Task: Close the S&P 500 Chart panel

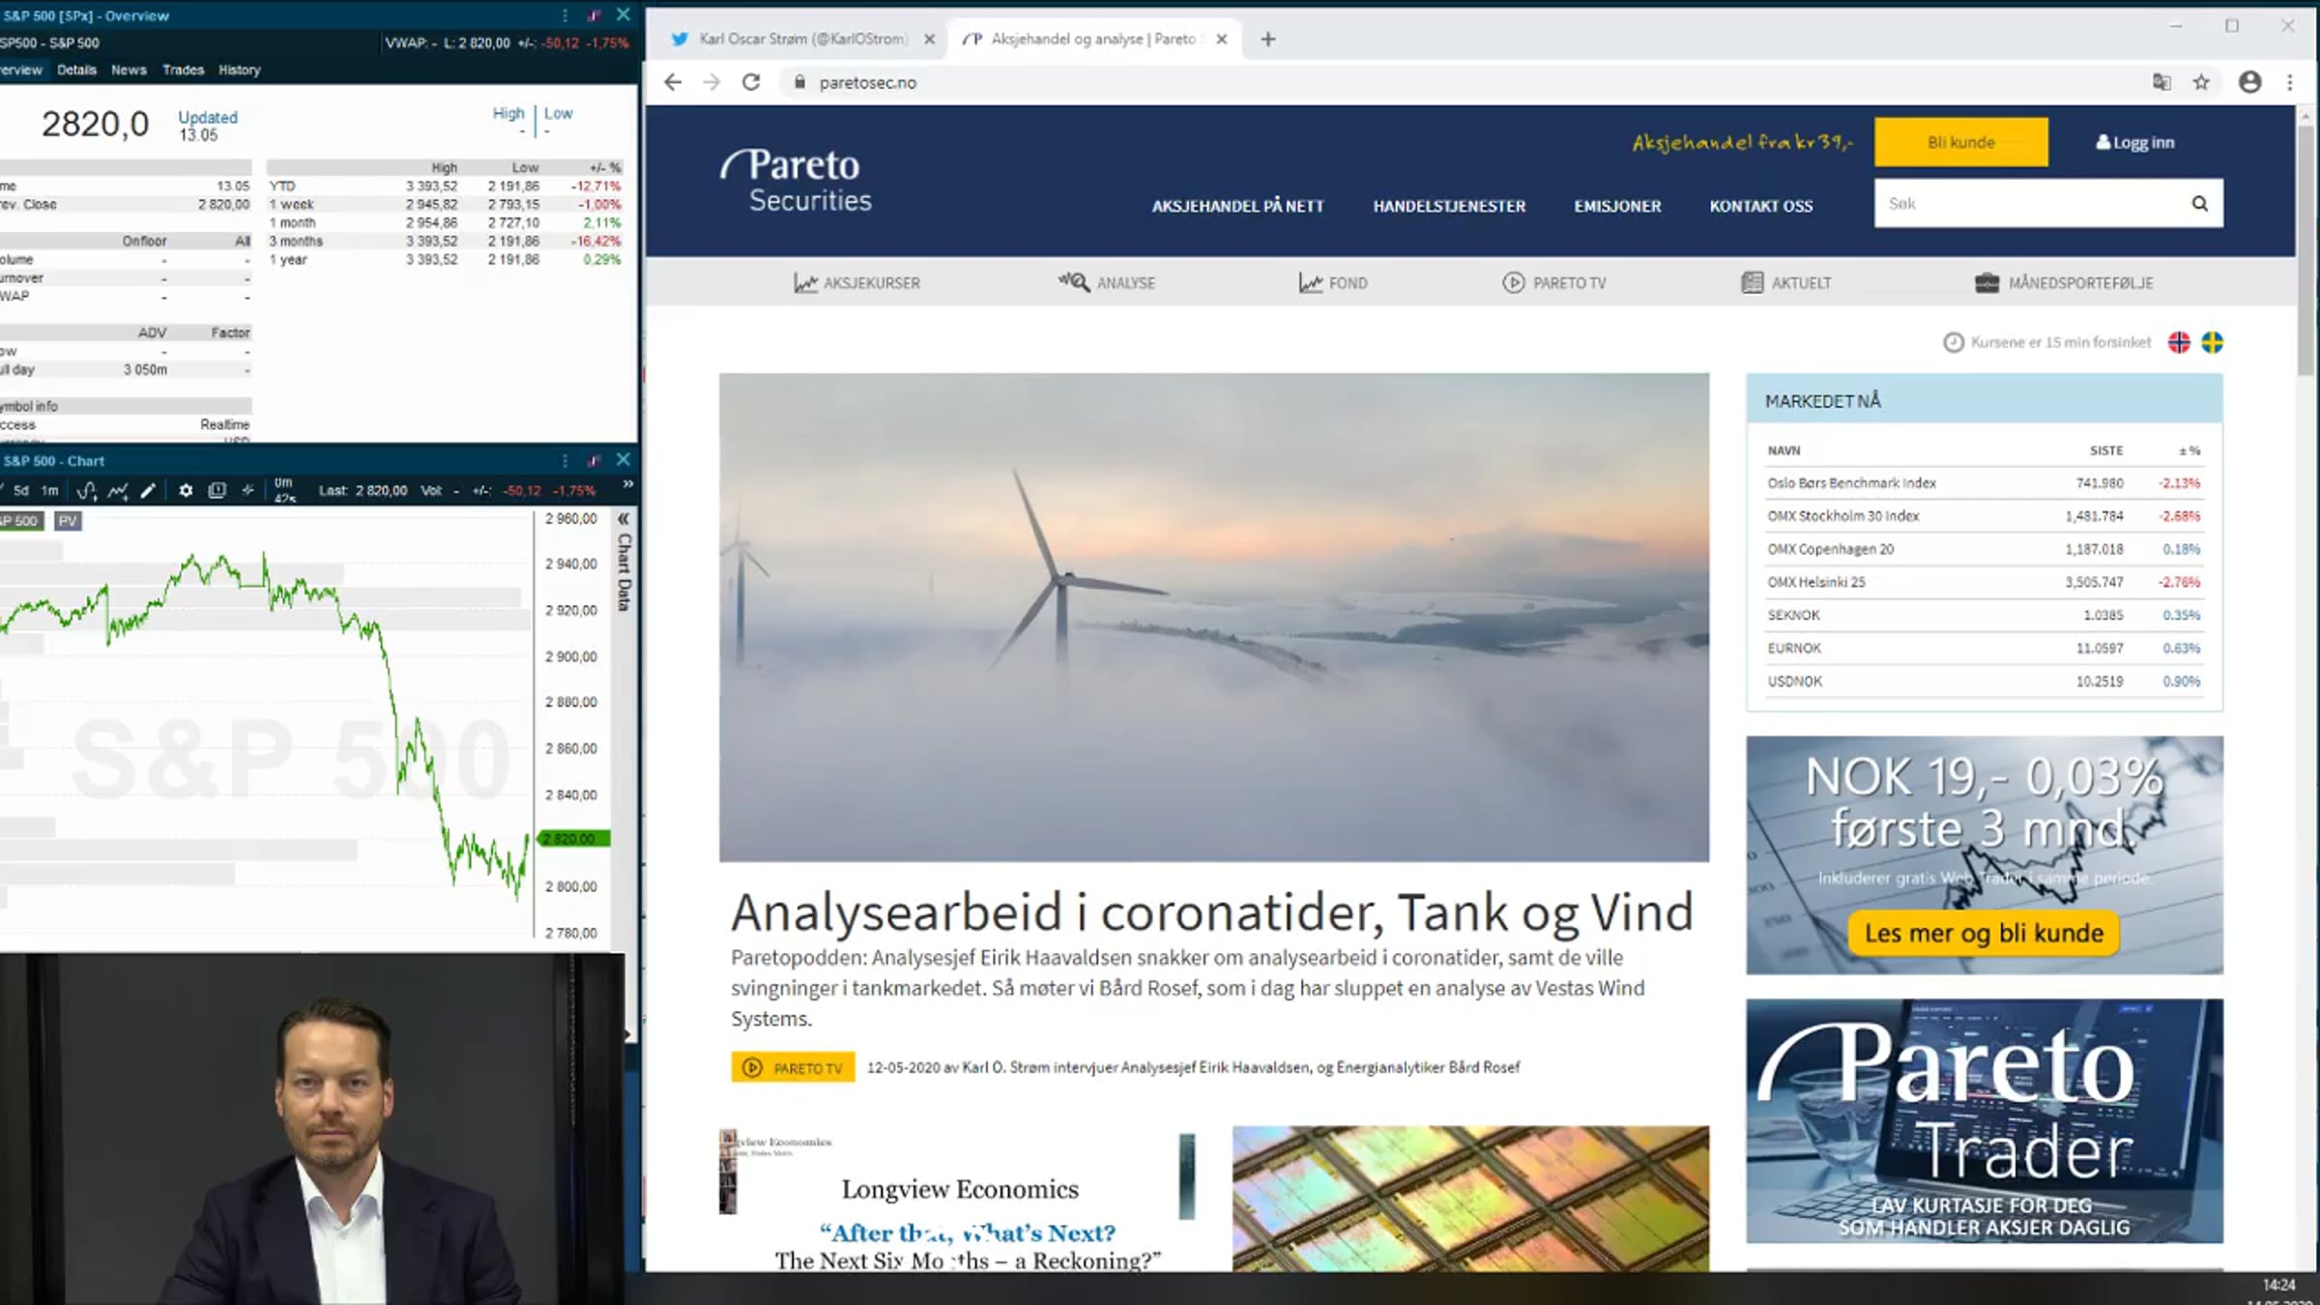Action: (623, 460)
